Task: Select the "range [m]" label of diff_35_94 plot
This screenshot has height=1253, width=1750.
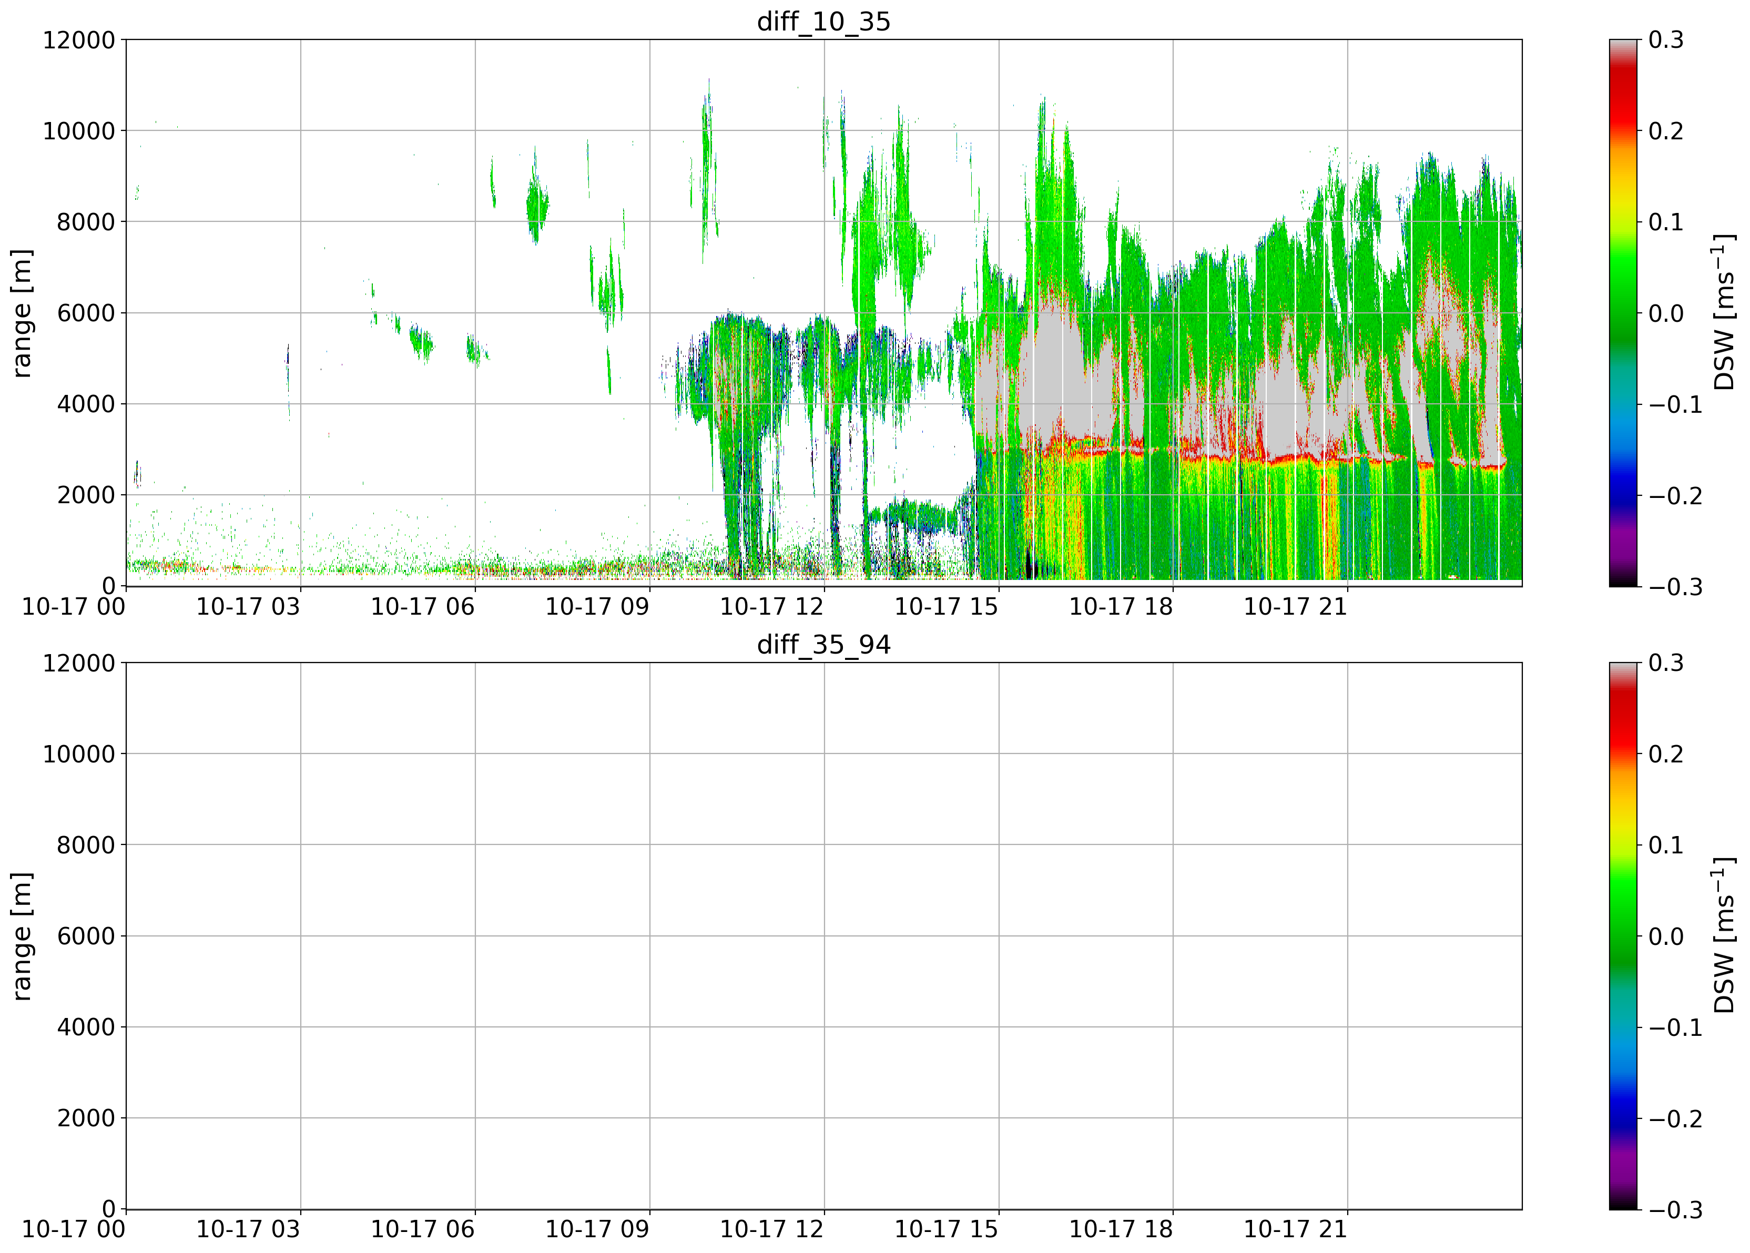Action: 23,936
